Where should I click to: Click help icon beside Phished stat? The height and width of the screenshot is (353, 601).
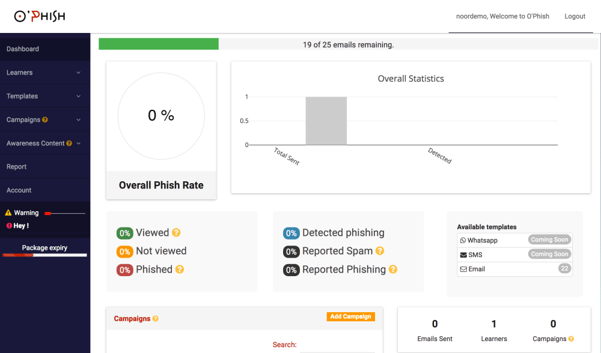(180, 270)
